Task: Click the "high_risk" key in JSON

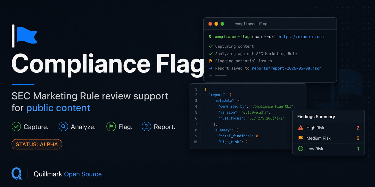Action: [x=231, y=142]
